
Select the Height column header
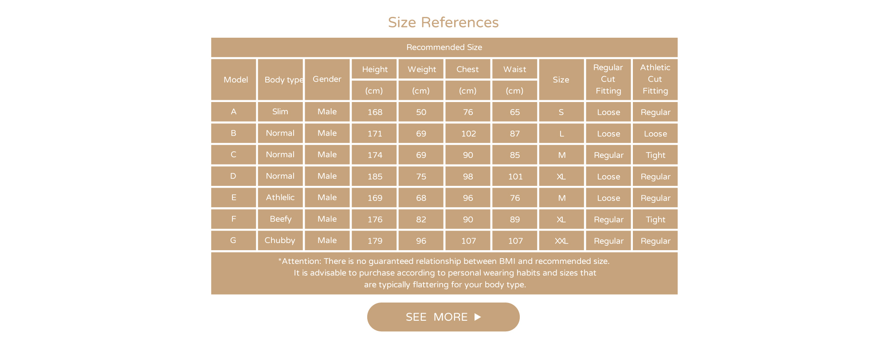(x=374, y=69)
